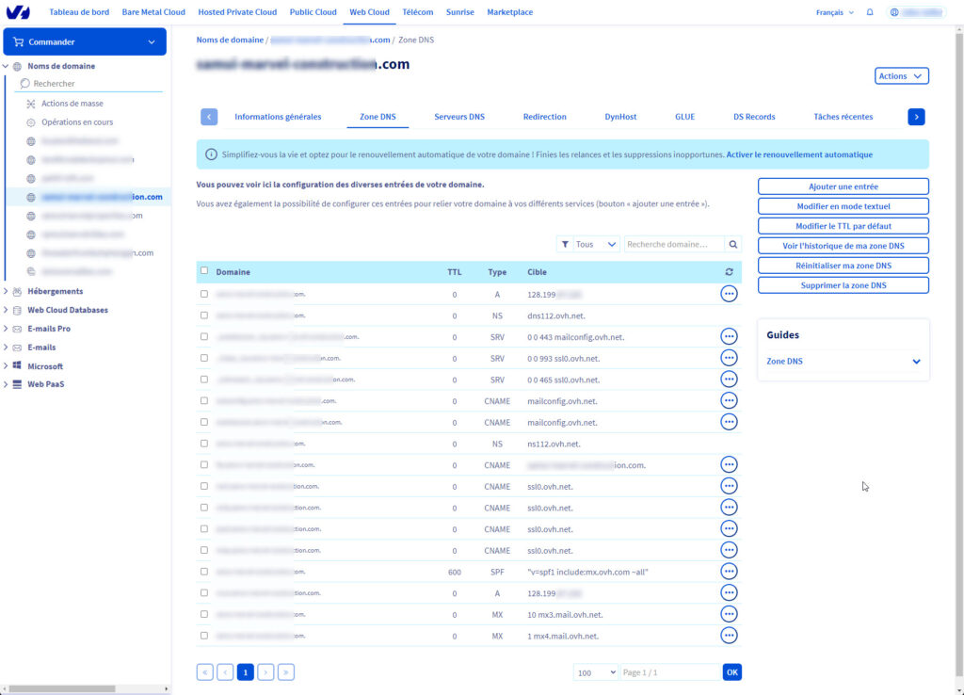
Task: Click the OVH logo icon
Action: click(x=18, y=11)
